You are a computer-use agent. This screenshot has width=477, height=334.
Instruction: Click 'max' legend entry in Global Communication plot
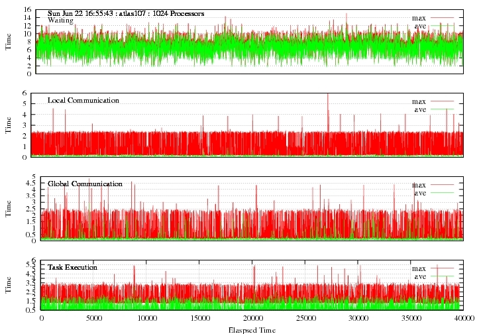pyautogui.click(x=419, y=185)
